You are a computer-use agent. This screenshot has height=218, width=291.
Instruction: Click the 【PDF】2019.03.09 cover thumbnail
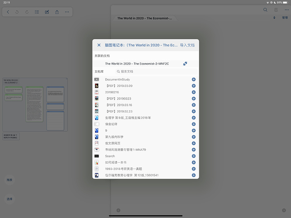click(97, 86)
